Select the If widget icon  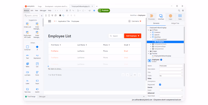pyautogui.click(x=37, y=47)
